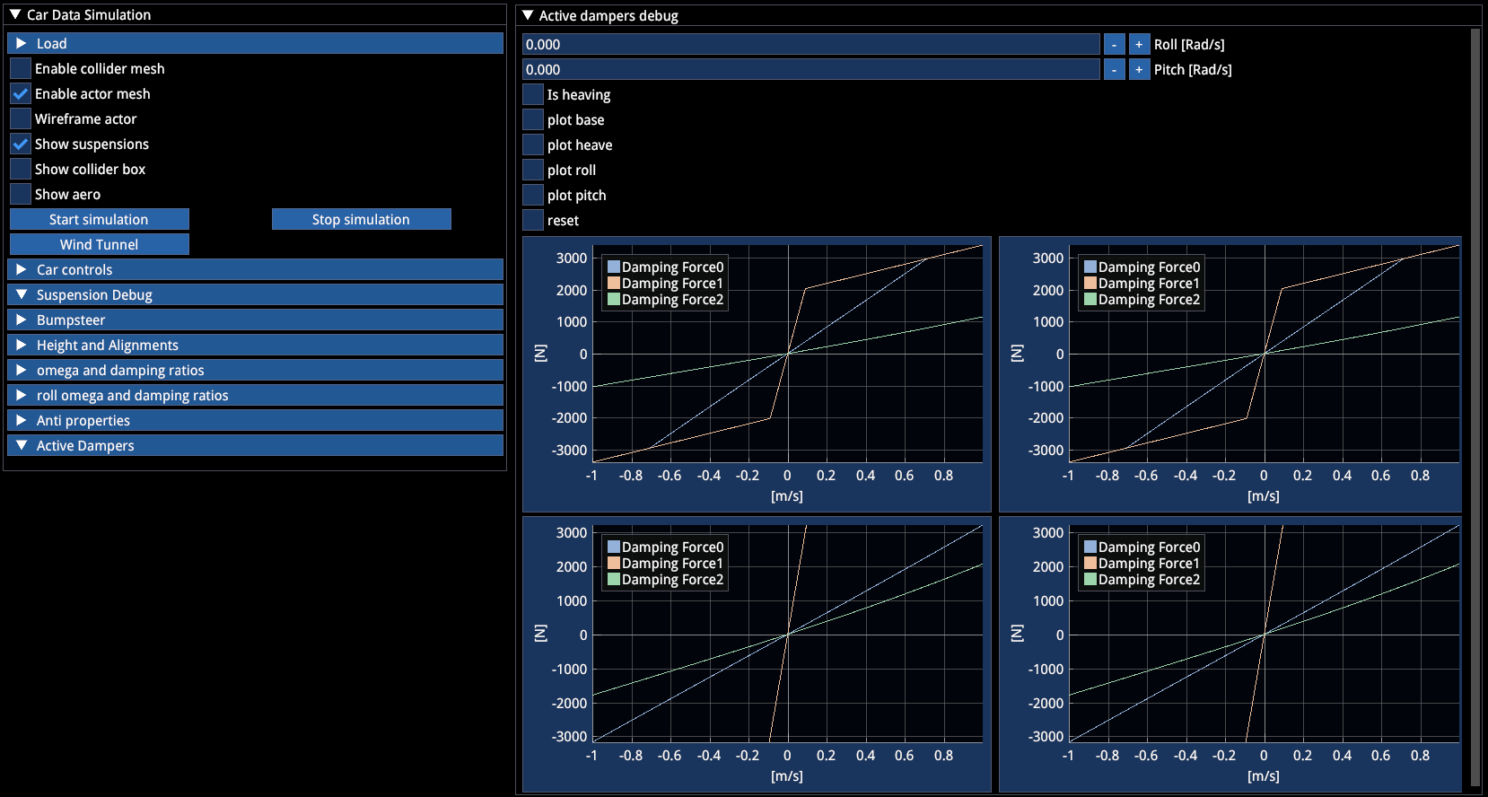
Task: Click the Start simulation button
Action: click(x=99, y=219)
